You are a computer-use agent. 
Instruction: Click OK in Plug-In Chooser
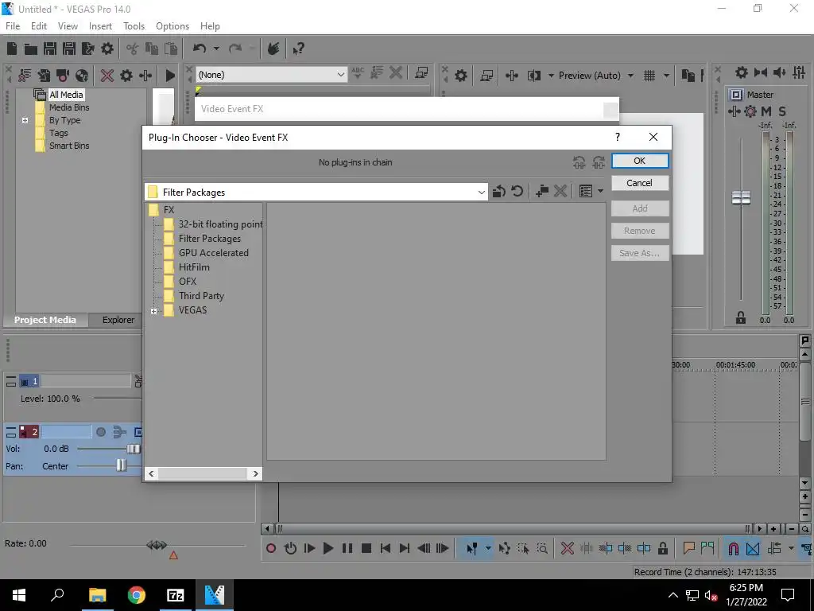click(640, 161)
